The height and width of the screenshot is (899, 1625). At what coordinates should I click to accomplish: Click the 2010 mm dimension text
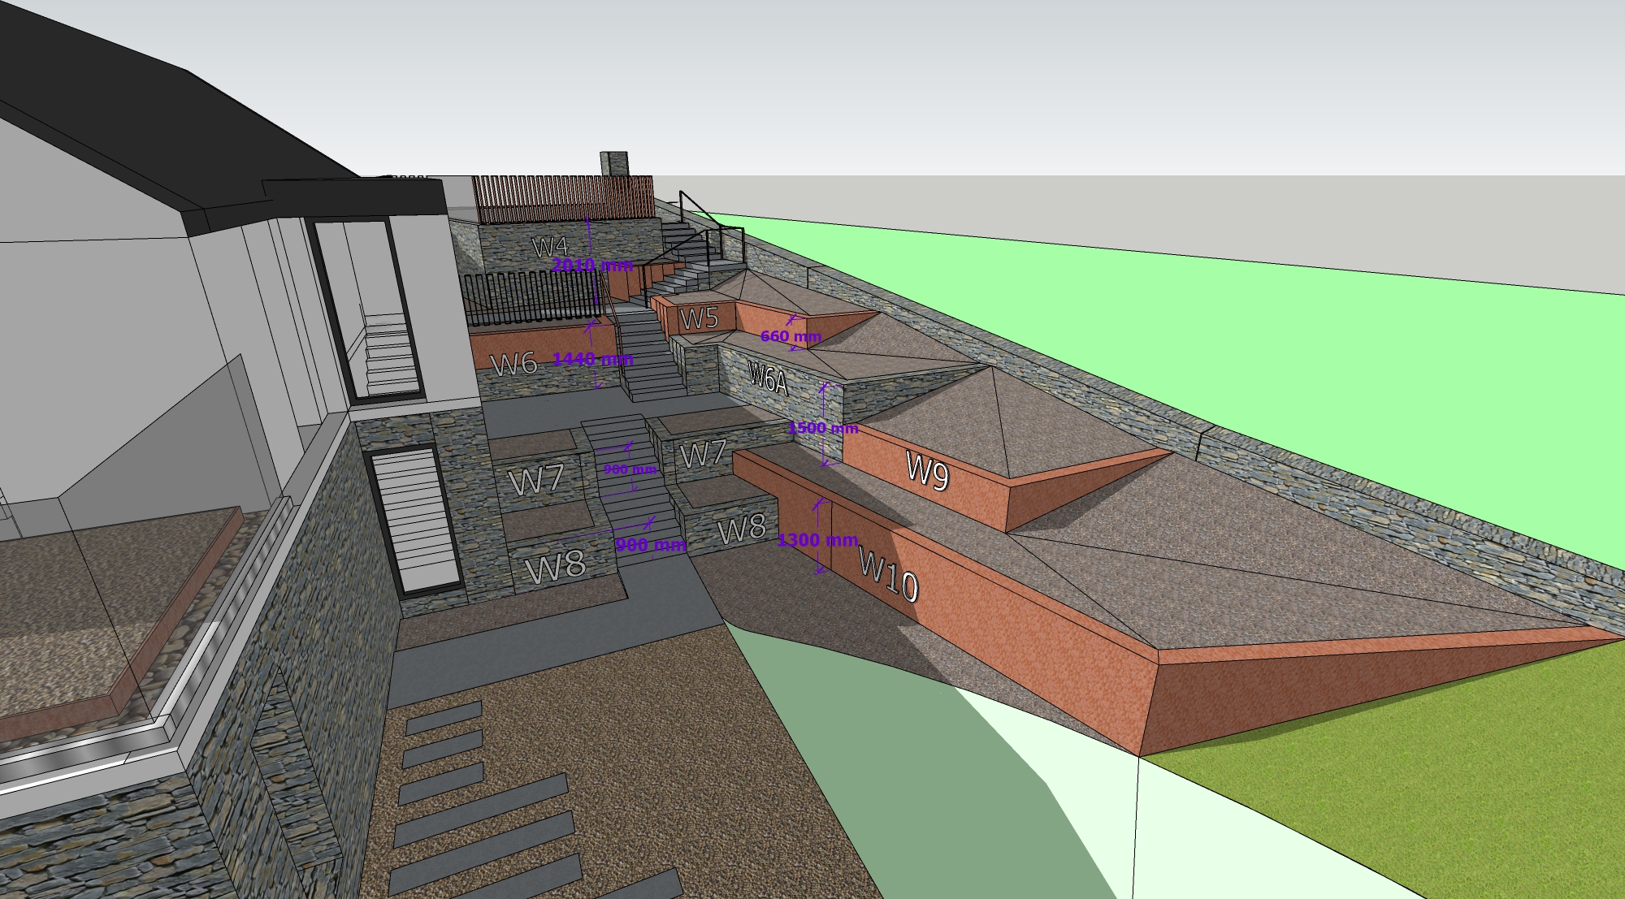point(592,266)
